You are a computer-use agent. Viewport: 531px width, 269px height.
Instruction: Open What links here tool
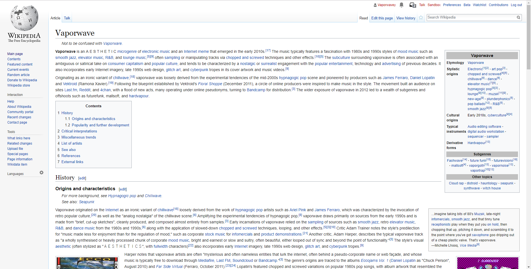(19, 138)
